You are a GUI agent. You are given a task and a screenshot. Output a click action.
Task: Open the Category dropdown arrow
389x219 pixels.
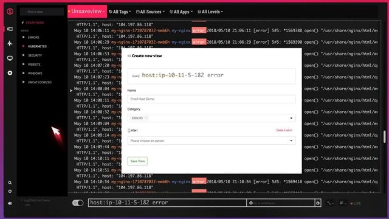(x=291, y=118)
